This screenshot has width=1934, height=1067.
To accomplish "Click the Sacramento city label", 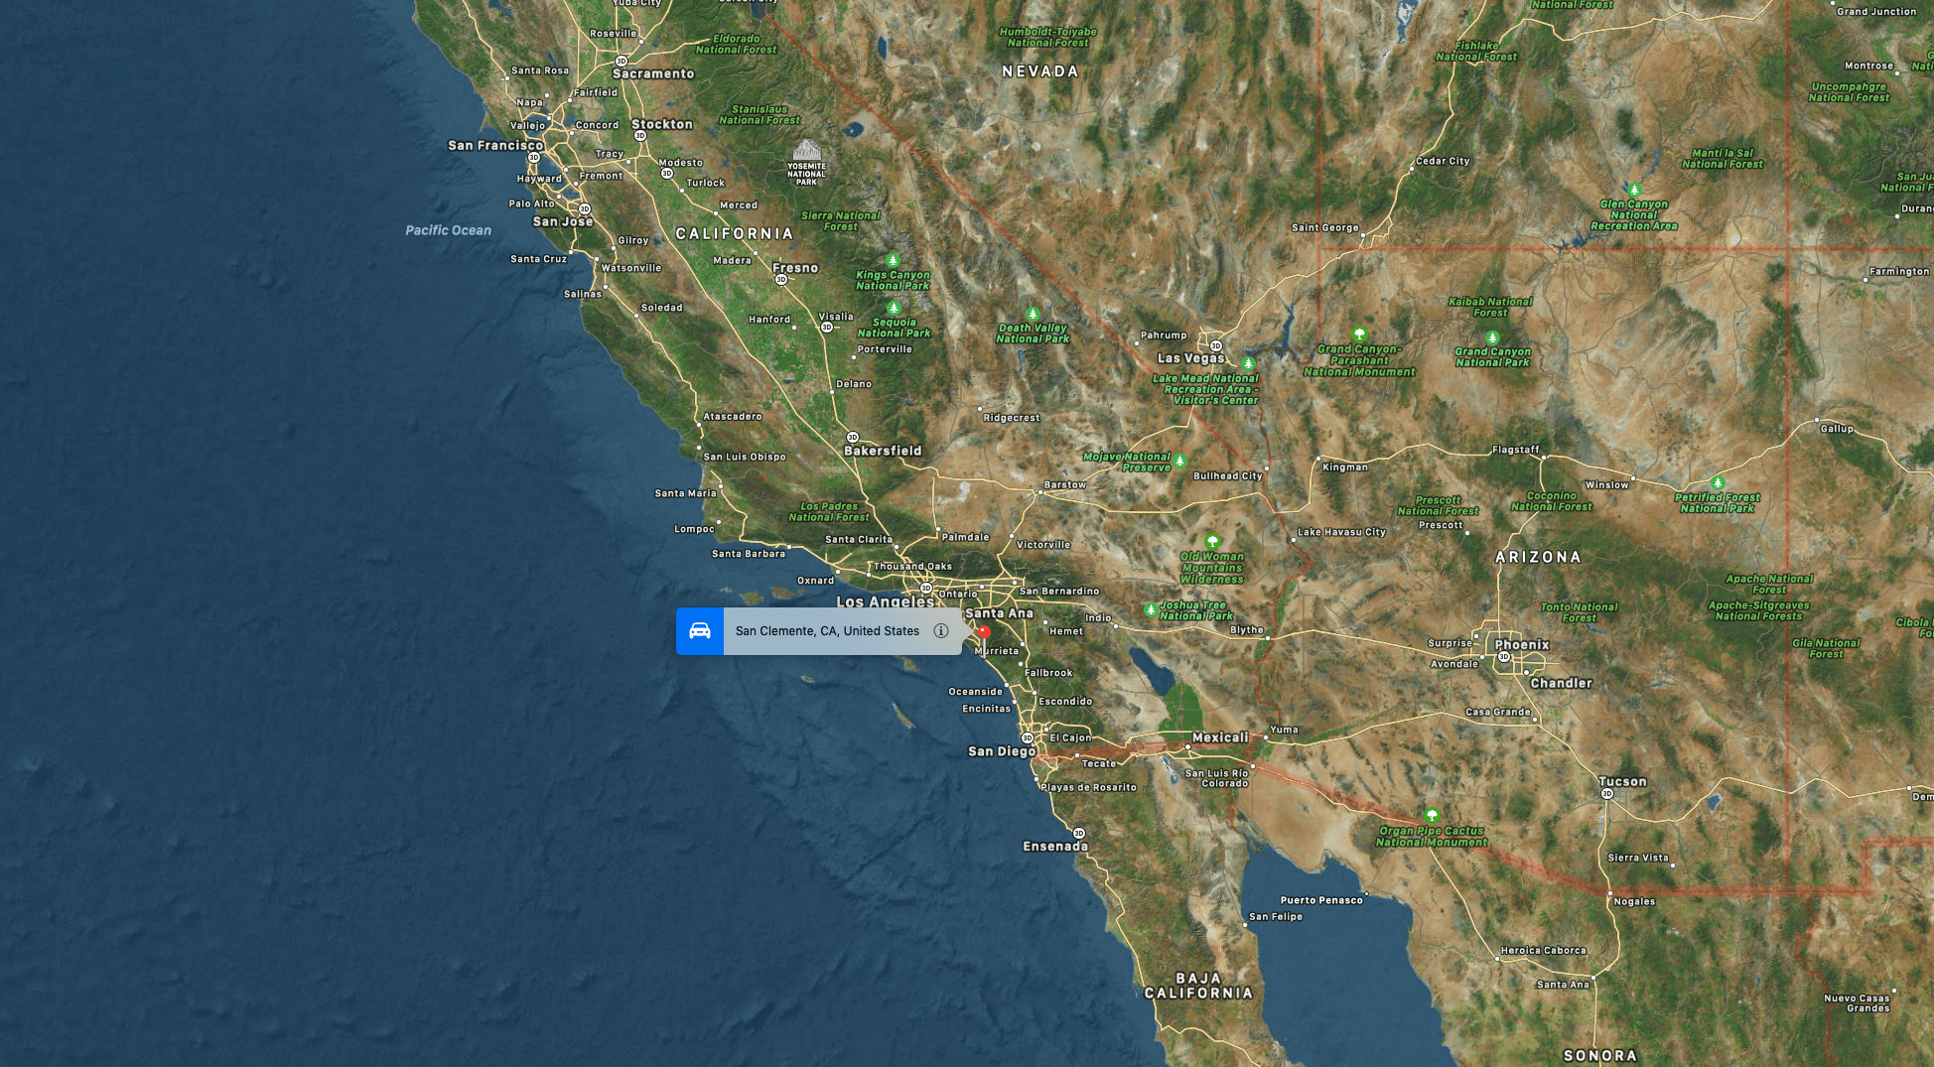I will click(x=653, y=73).
